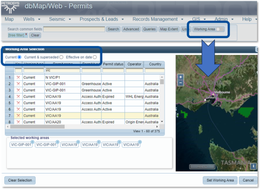Remove the first VIC-GIP-001 selected area chip
Viewport: 261px width, 190px height.
point(33,142)
